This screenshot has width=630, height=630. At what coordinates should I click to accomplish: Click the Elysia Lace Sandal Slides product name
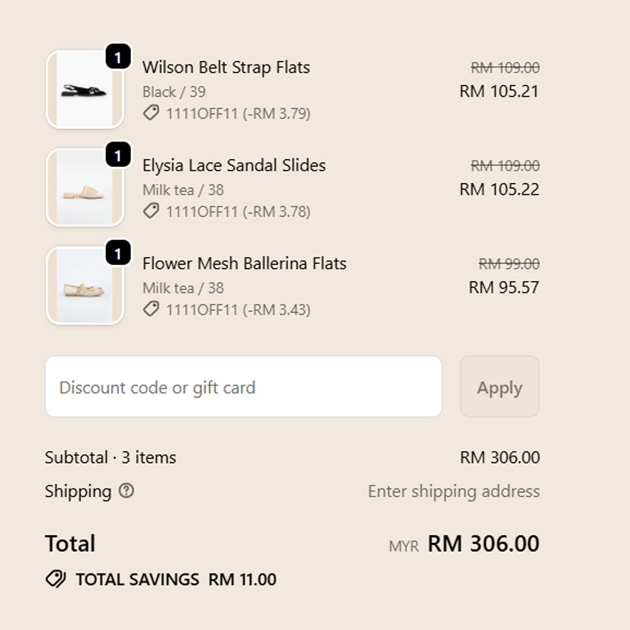[x=234, y=166]
